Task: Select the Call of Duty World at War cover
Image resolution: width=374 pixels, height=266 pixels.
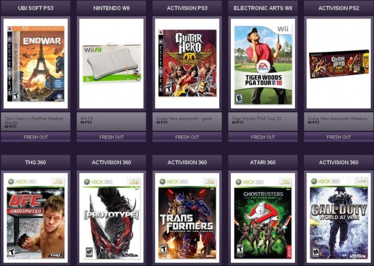Action: pos(339,218)
